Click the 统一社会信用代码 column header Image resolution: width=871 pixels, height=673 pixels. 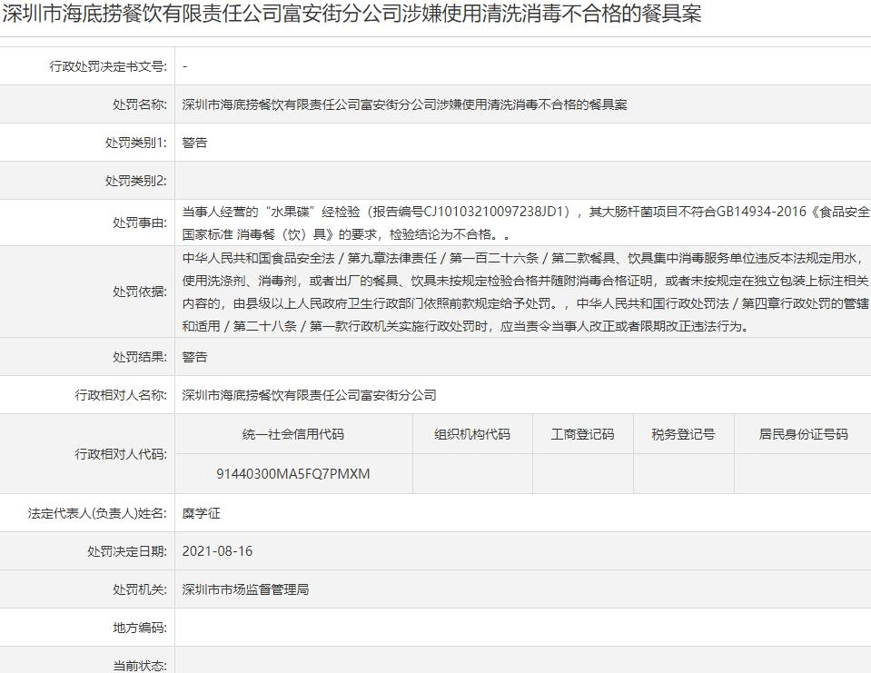(293, 434)
